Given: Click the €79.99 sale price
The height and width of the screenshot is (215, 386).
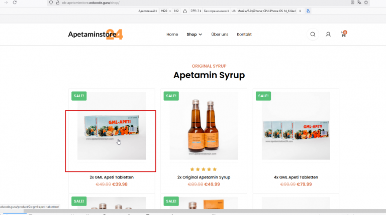Looking at the screenshot, I should click(x=304, y=184).
